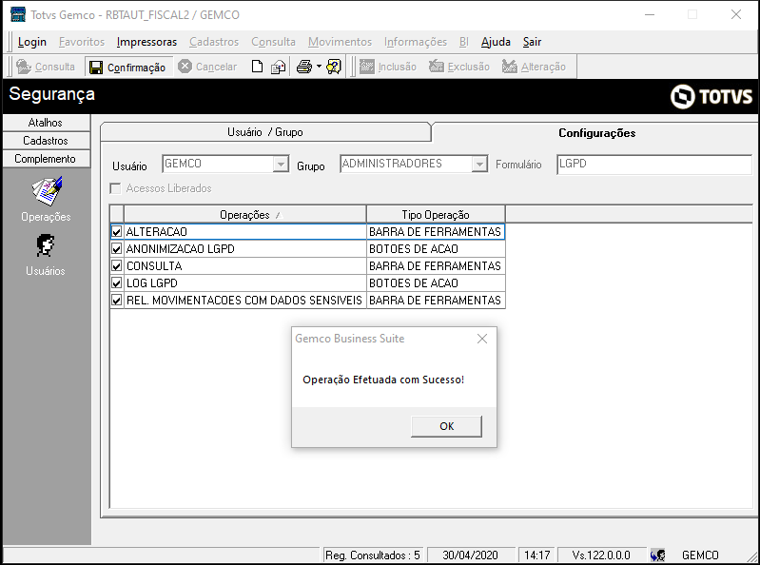Select the ANONIMIZACAO LGPD row text

(181, 249)
